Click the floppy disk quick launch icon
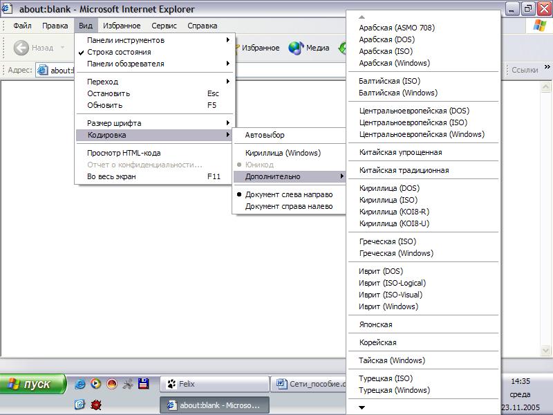 pyautogui.click(x=144, y=384)
